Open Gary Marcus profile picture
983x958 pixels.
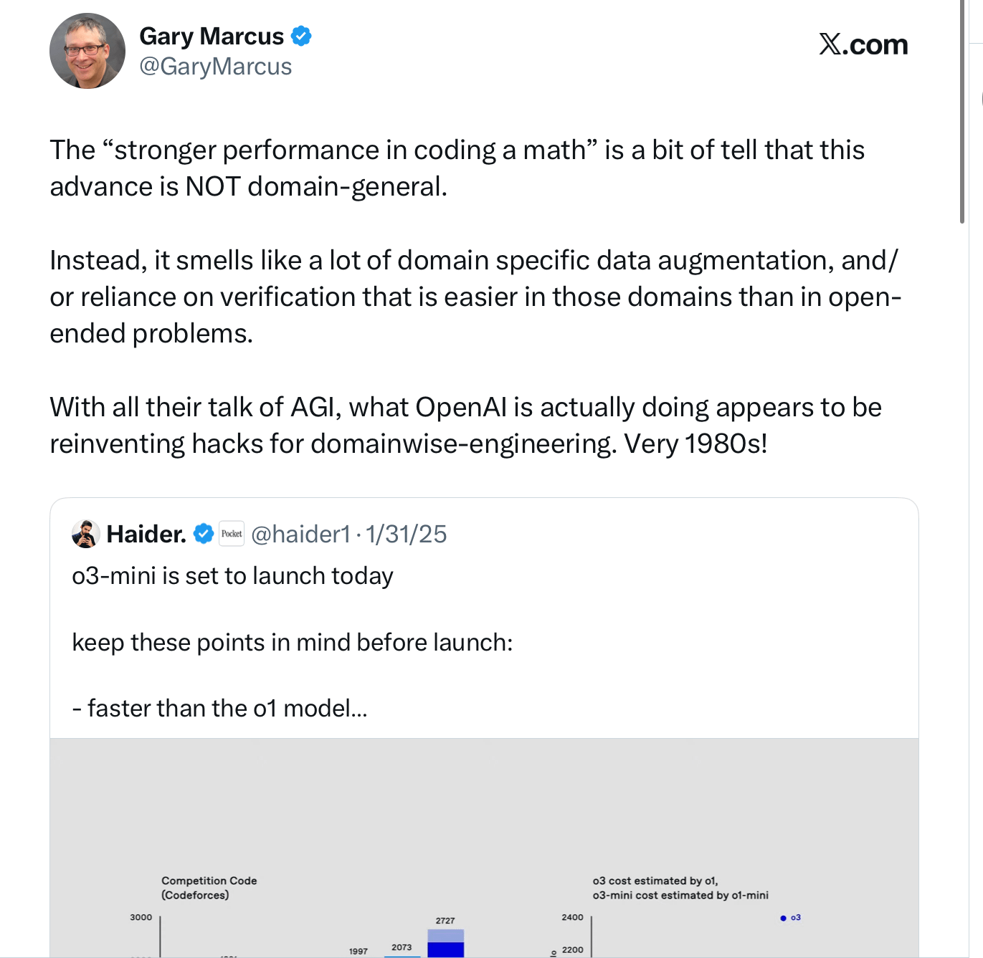tap(87, 51)
